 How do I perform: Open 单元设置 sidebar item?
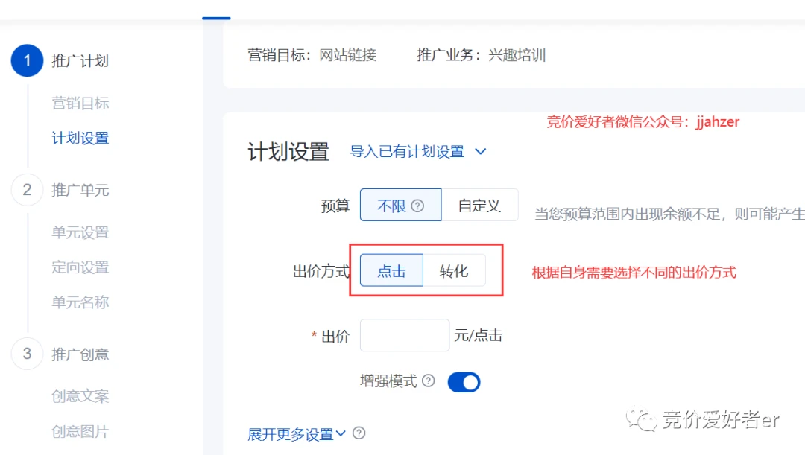tap(80, 233)
